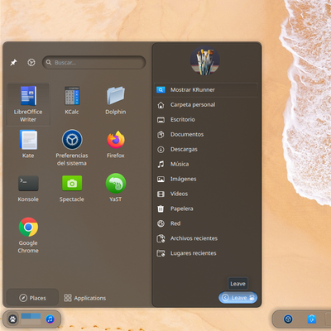
Task: Select Mostrar KRunner
Action: pyautogui.click(x=206, y=89)
